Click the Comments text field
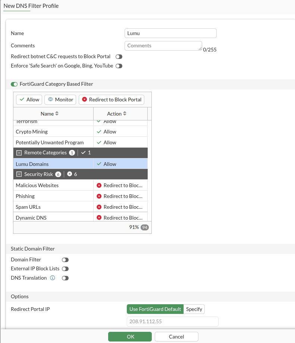Screen dimensions: 295x343 (x=163, y=46)
